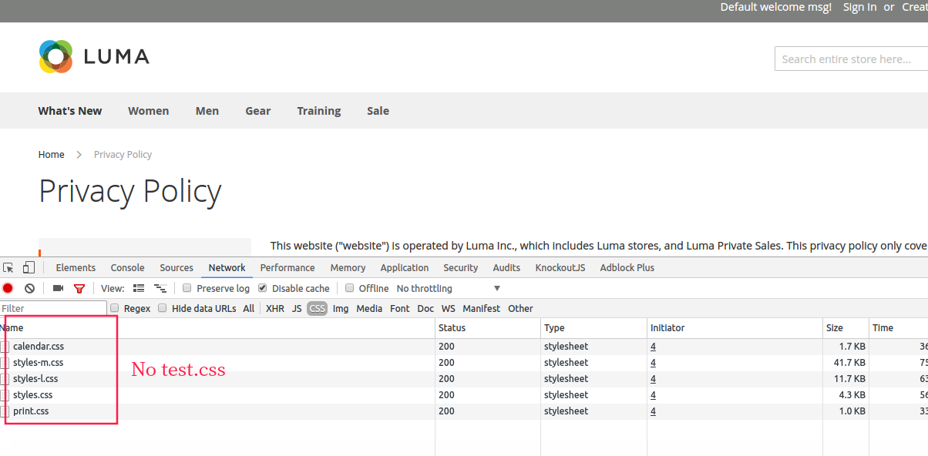This screenshot has width=928, height=456.
Task: Switch to the Performance tab
Action: (x=287, y=268)
